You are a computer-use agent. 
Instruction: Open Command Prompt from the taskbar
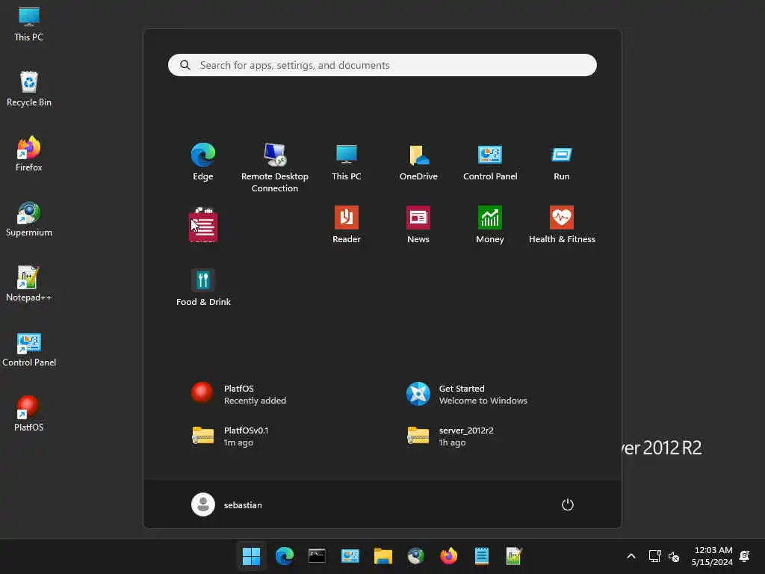point(317,556)
